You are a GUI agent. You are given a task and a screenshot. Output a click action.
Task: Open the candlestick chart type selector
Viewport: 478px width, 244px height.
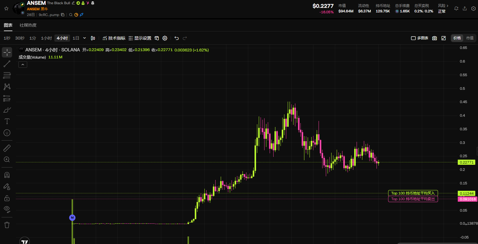(x=93, y=38)
